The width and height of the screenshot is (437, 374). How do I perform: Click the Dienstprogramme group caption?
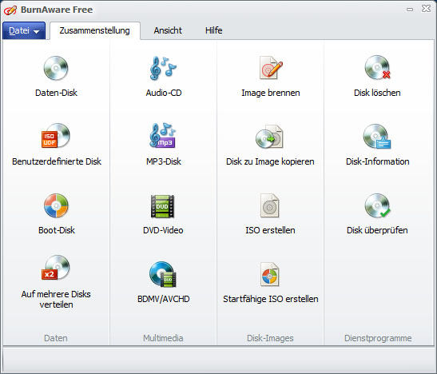[x=378, y=338]
